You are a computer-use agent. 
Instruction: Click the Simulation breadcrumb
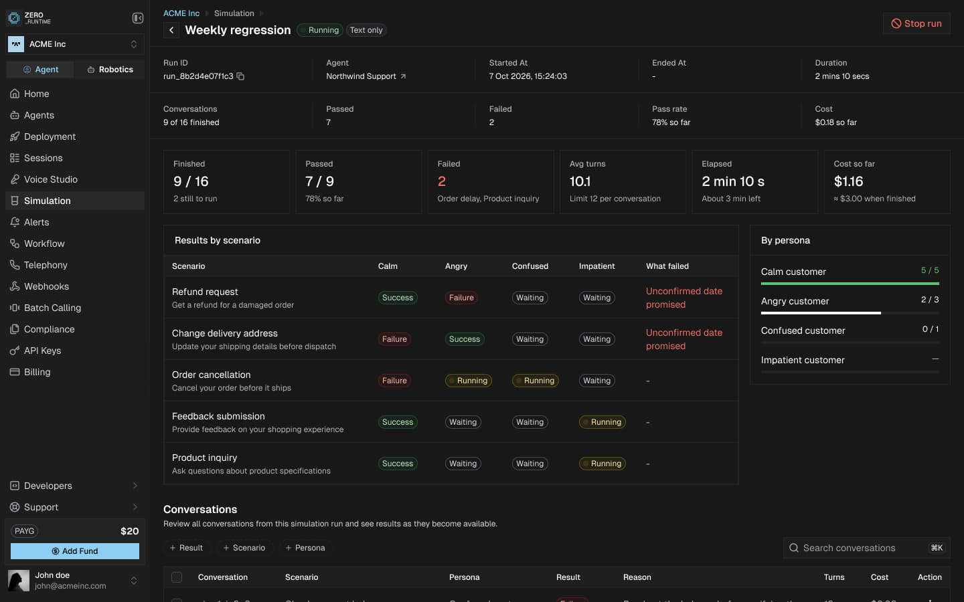(234, 13)
